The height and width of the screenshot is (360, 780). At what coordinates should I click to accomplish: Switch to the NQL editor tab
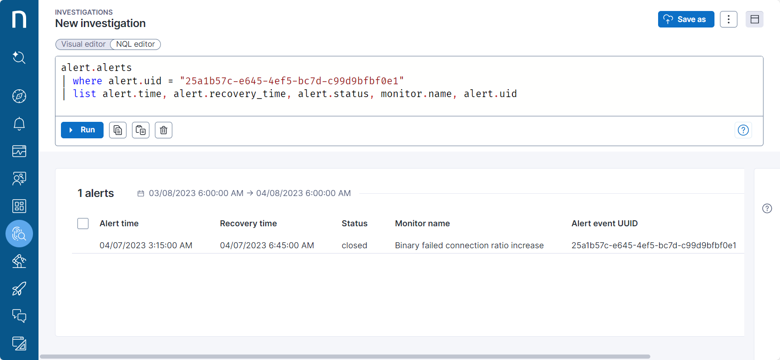(x=136, y=44)
